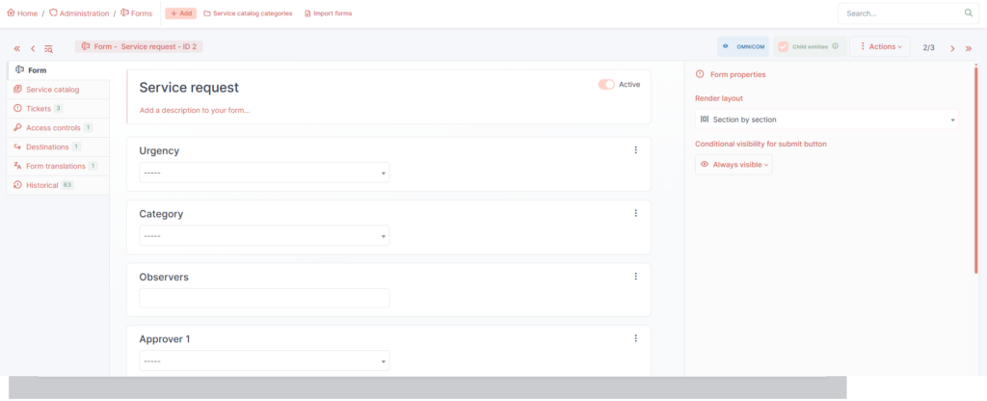
Task: Jump to last record with double-right arrow
Action: 968,47
